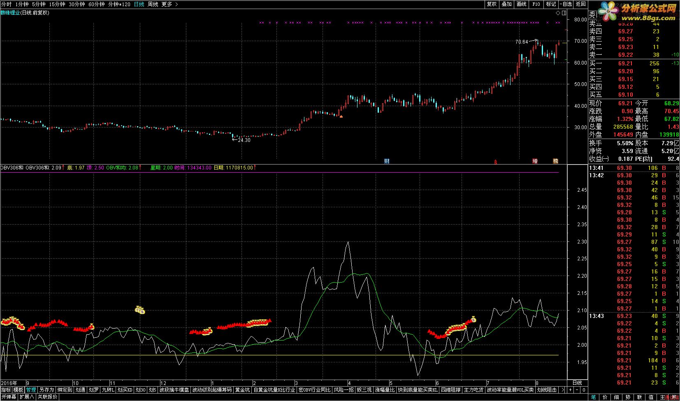680x401 pixels.
Task: Open the 关联报价 related quotes
Action: pos(48,397)
